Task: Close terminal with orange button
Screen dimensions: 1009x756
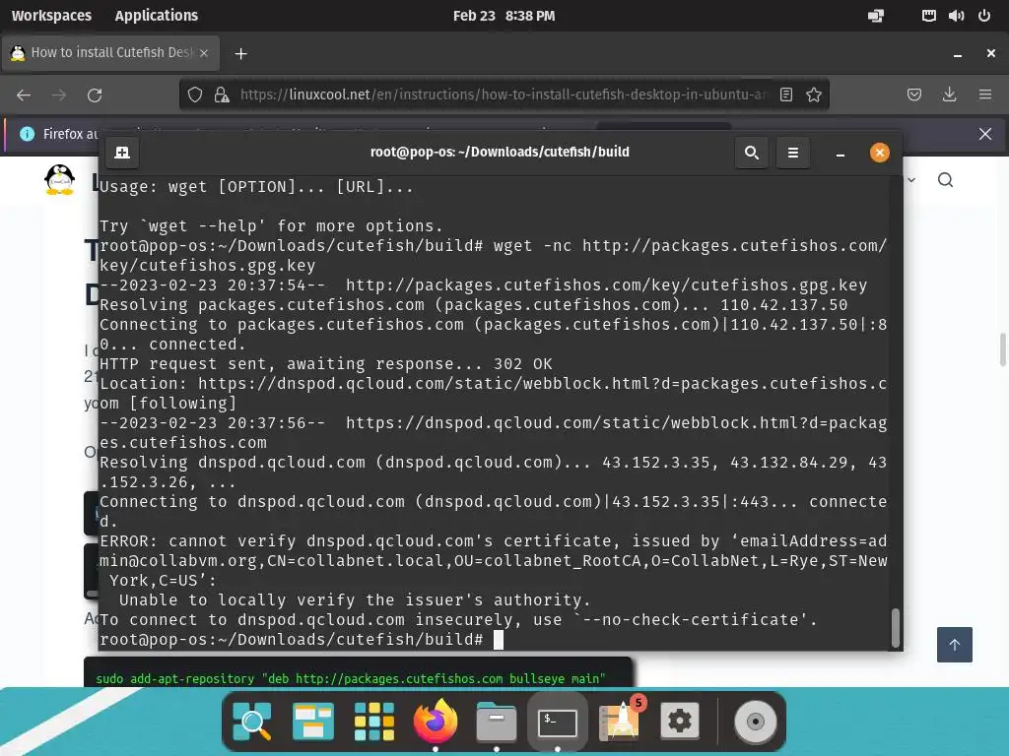Action: (880, 153)
